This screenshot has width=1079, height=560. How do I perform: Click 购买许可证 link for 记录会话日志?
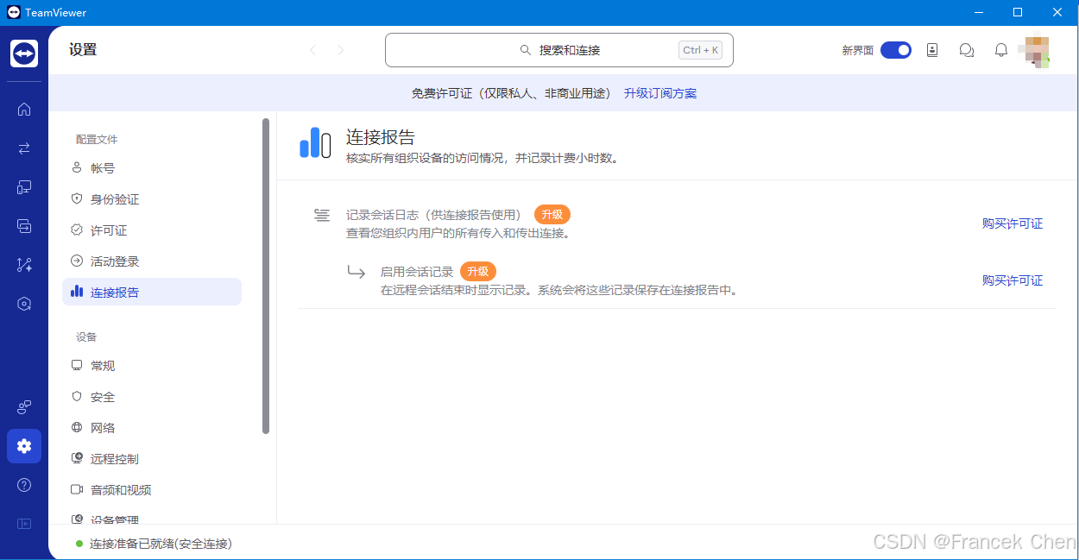click(1013, 223)
